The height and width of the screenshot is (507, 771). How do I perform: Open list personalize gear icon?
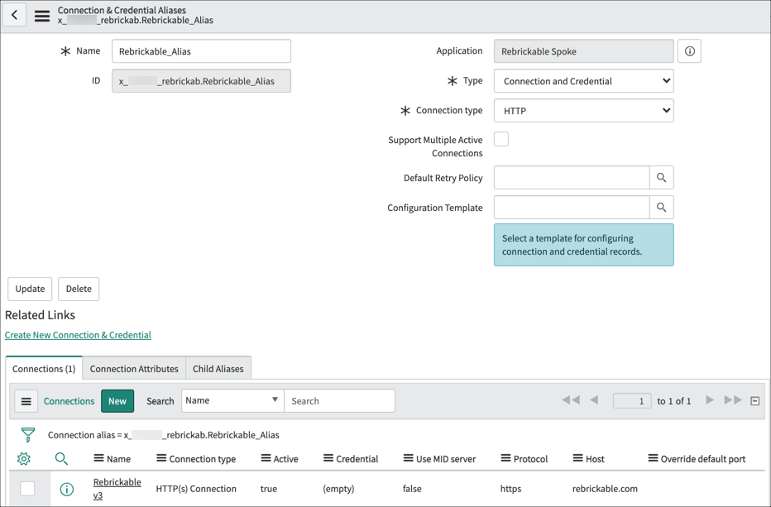pyautogui.click(x=24, y=459)
